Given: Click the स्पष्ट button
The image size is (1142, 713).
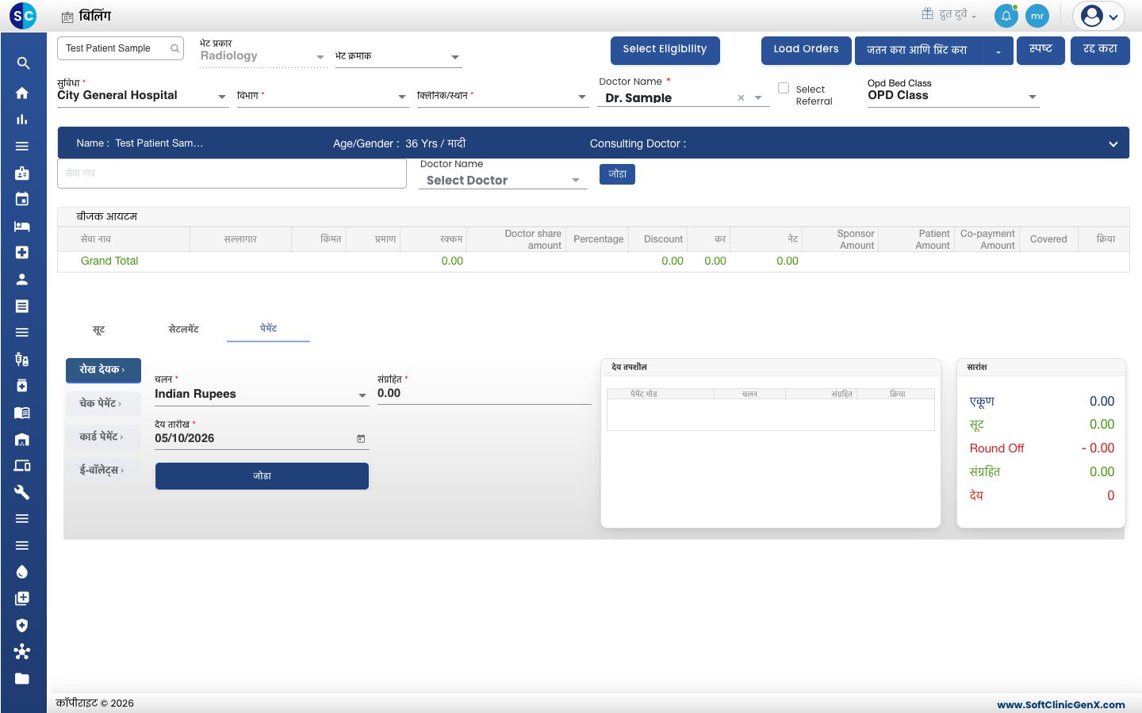Looking at the screenshot, I should pyautogui.click(x=1040, y=50).
